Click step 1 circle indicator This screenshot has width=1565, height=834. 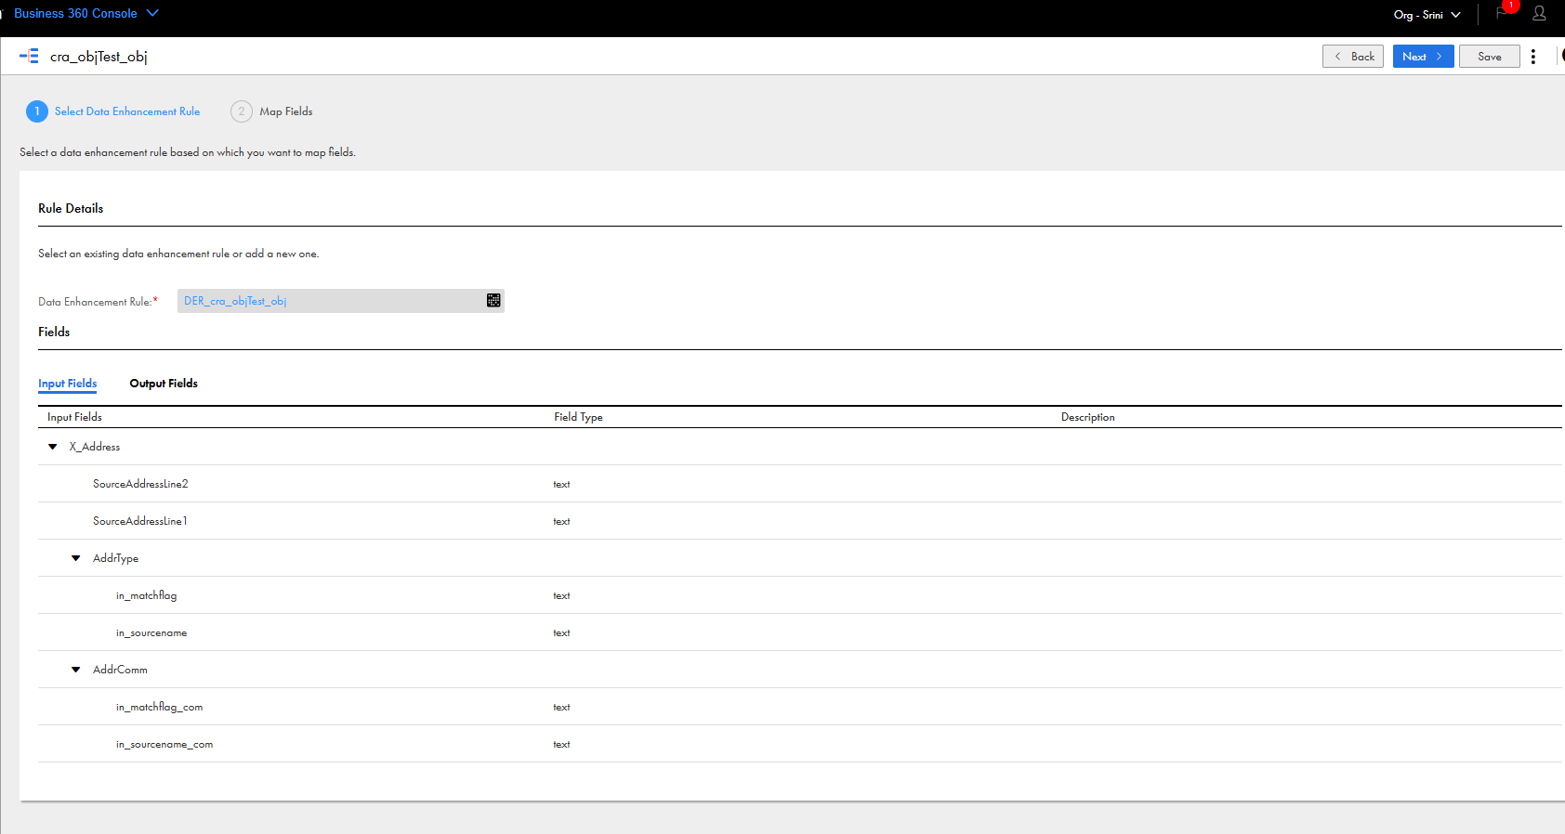[x=37, y=111]
